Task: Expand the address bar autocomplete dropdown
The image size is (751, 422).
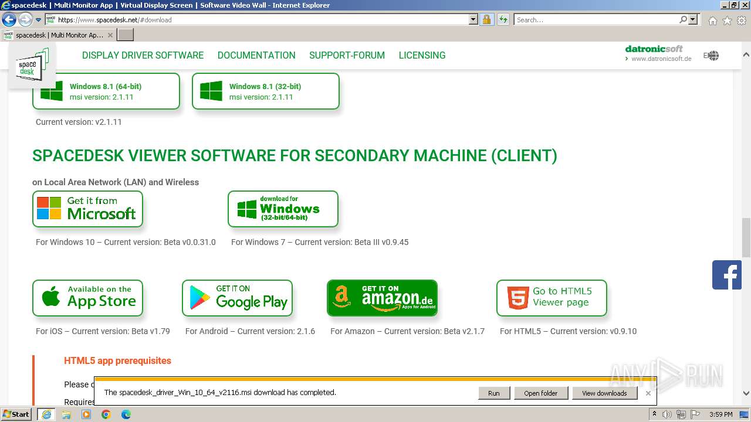Action: [473, 20]
